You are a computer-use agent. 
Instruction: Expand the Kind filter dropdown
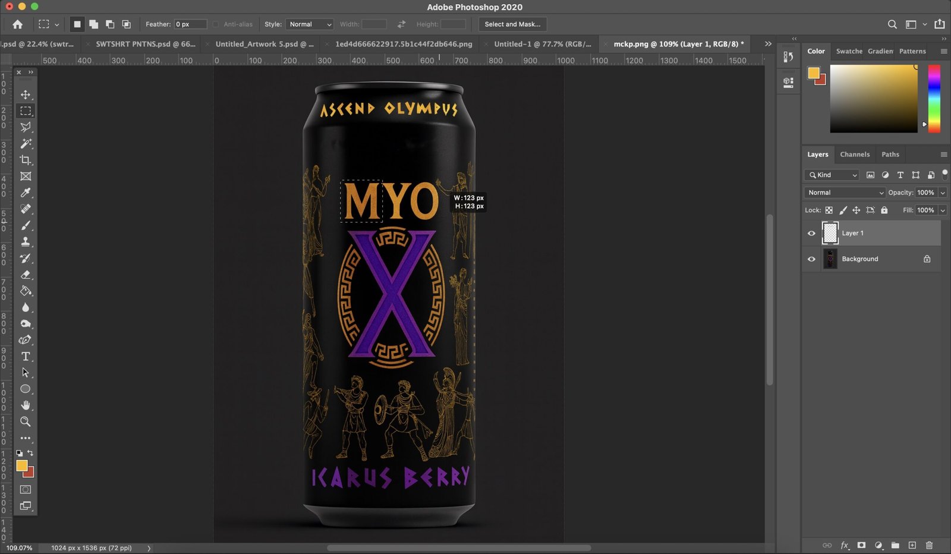point(832,175)
